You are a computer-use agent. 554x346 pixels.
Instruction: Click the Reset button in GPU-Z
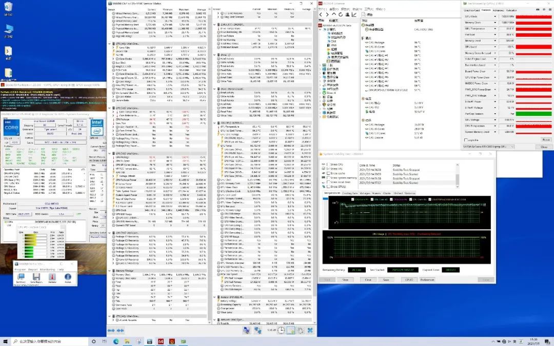[545, 139]
